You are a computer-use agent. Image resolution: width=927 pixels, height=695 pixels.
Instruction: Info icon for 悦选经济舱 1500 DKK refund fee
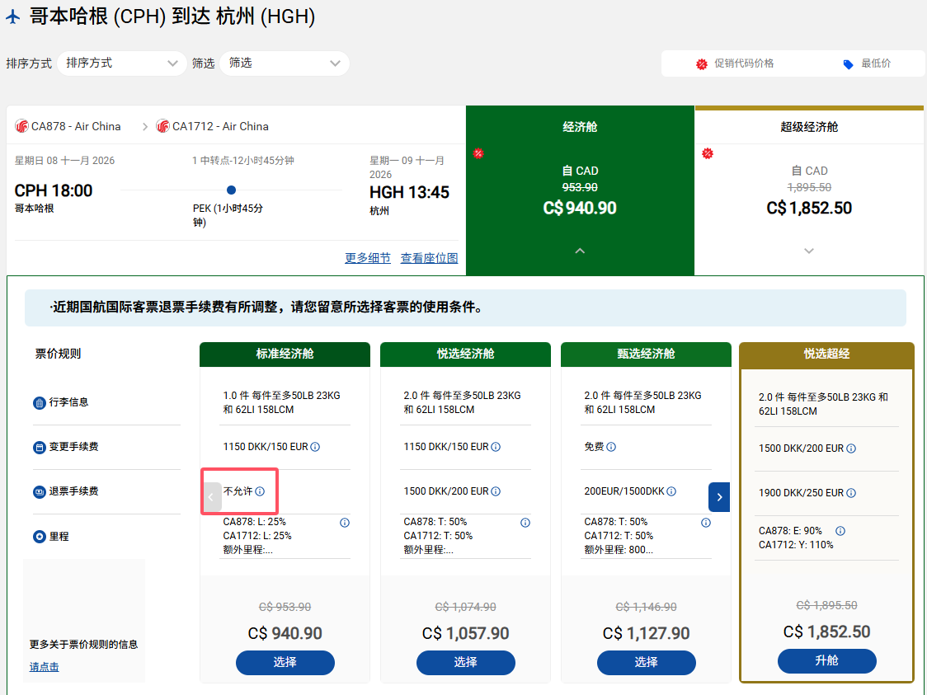496,491
